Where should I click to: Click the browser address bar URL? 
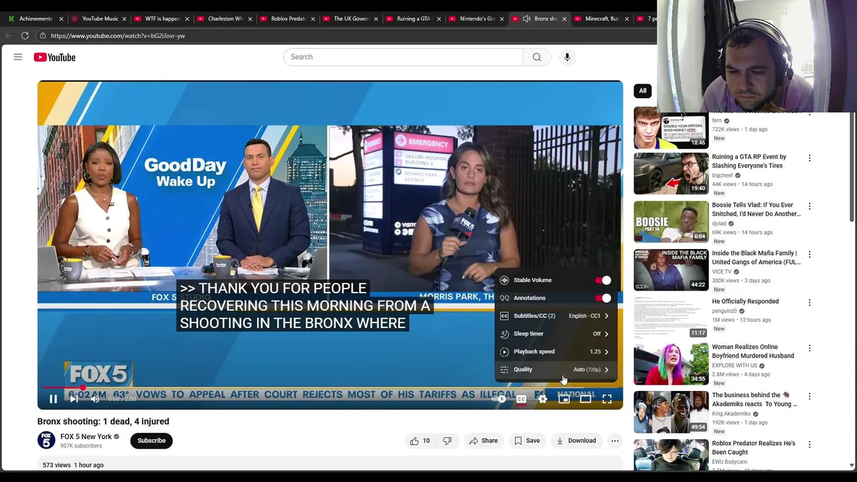117,35
